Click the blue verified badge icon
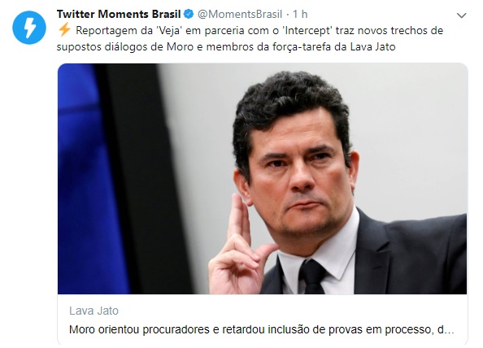 click(x=189, y=14)
